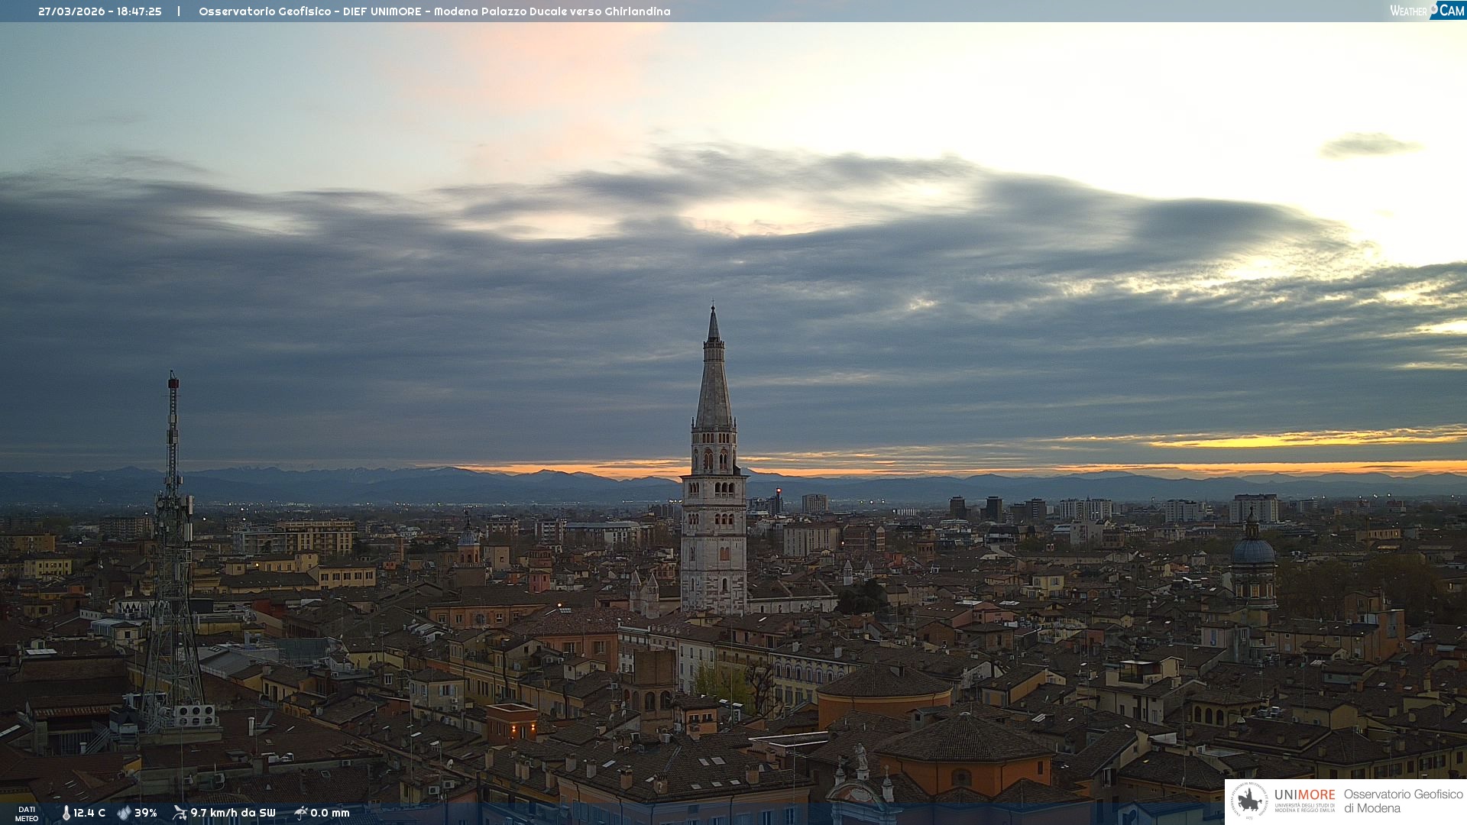Click the humidity water drops icon

[x=124, y=813]
